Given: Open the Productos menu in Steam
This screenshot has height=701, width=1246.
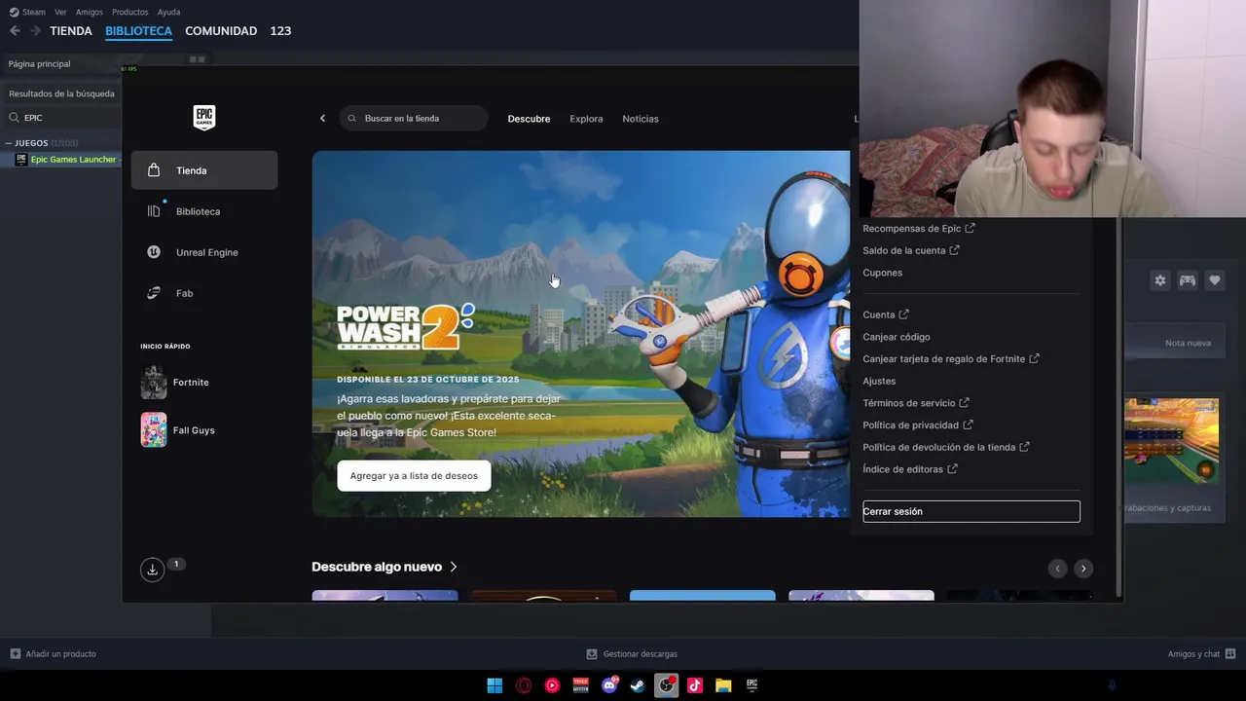Looking at the screenshot, I should pos(130,12).
